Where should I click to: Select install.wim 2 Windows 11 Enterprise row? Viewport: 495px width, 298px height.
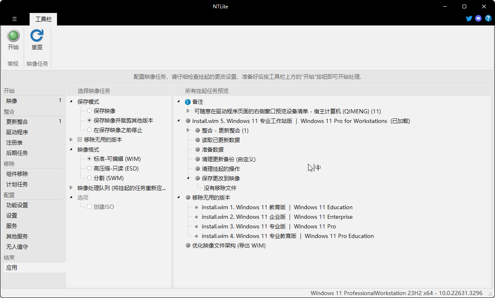click(x=277, y=217)
